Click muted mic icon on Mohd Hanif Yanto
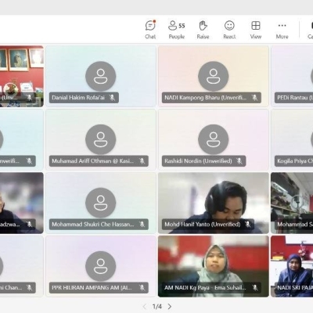This screenshot has width=313, height=313. [247, 225]
